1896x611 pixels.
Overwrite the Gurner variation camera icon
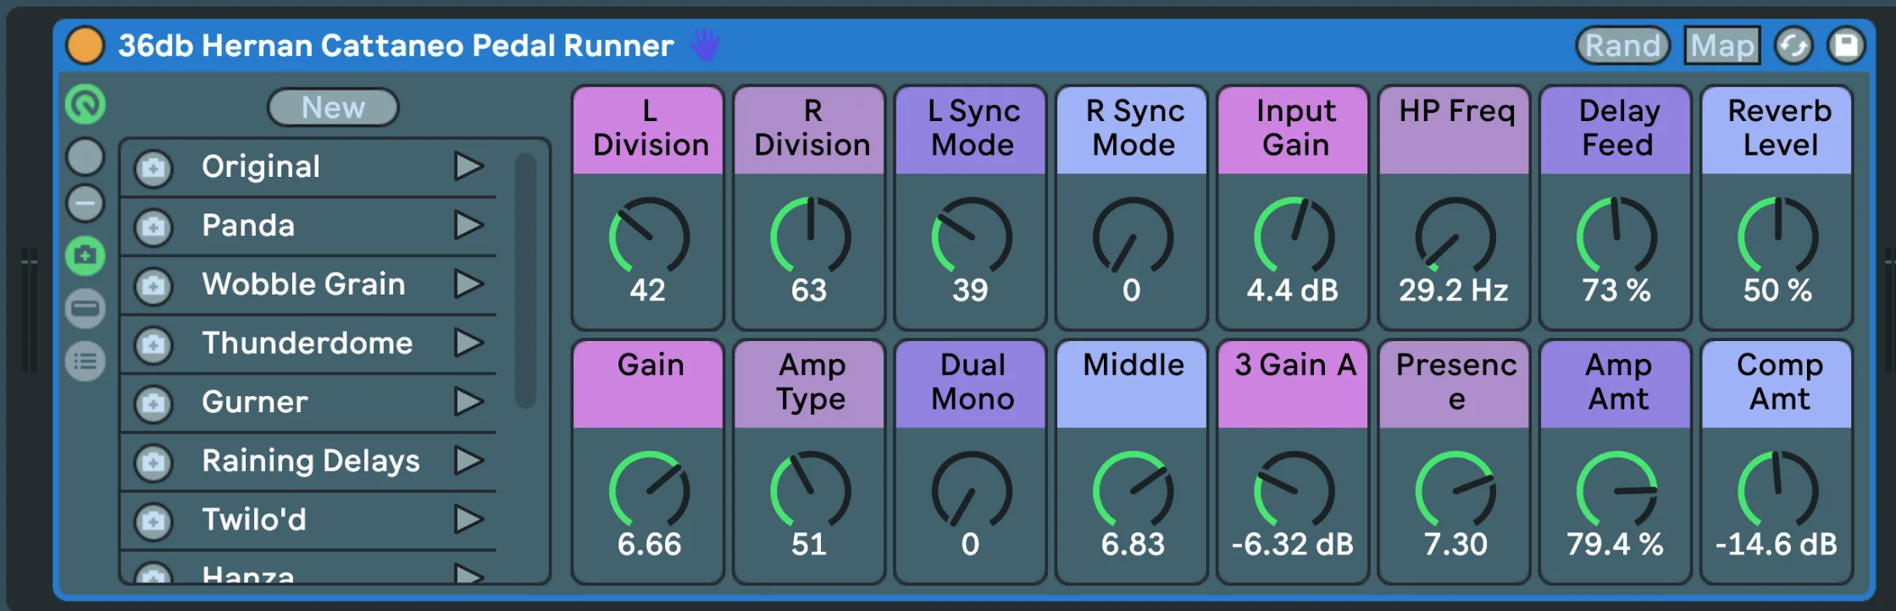pos(153,404)
